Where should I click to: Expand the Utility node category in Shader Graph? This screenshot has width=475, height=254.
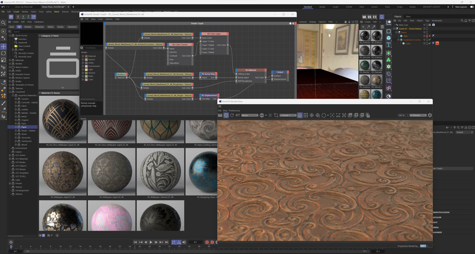pos(83,63)
